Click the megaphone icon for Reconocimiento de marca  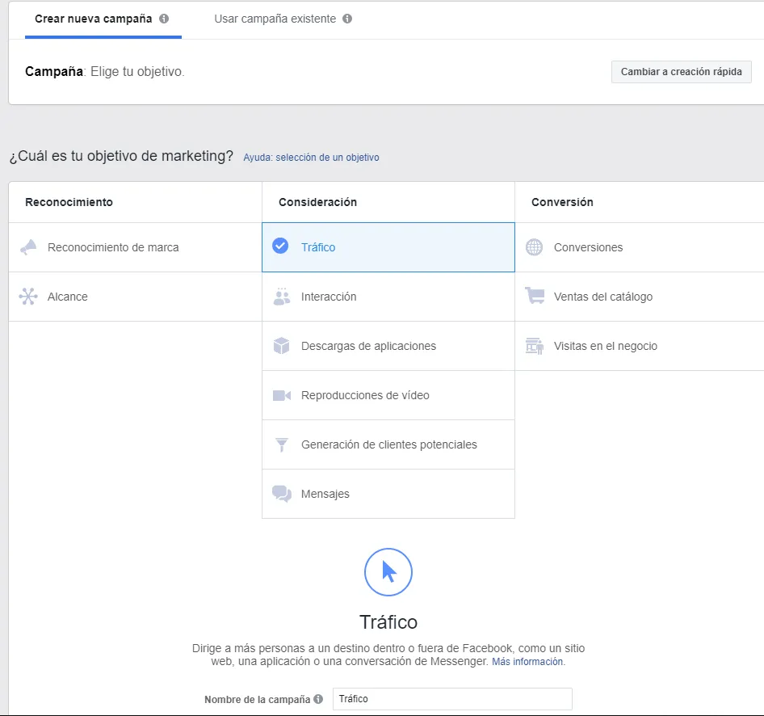[28, 247]
